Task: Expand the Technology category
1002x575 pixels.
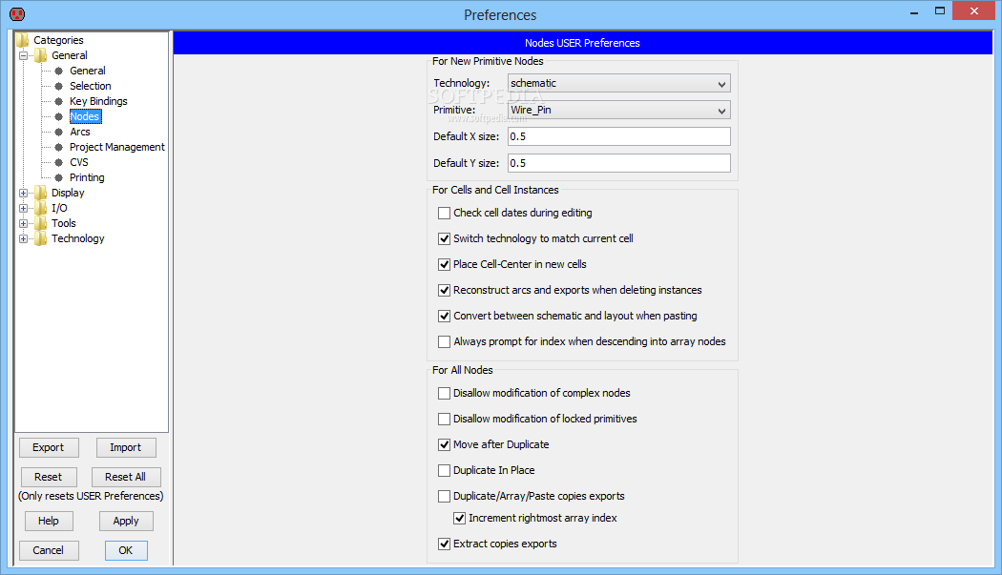Action: coord(24,239)
